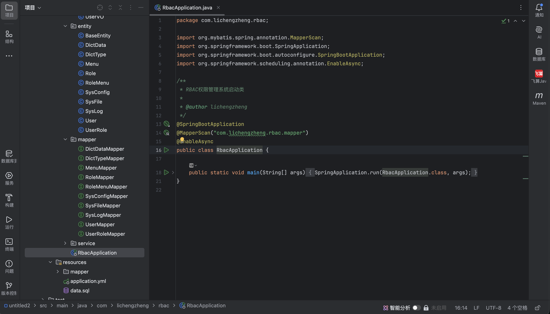The width and height of the screenshot is (550, 314).
Task: Open the project panel options menu
Action: [131, 8]
